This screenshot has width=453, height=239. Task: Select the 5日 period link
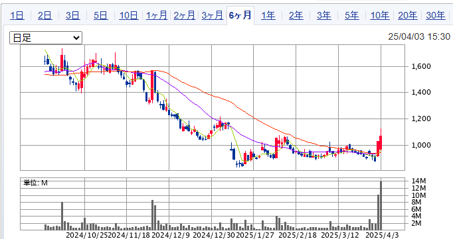(100, 15)
